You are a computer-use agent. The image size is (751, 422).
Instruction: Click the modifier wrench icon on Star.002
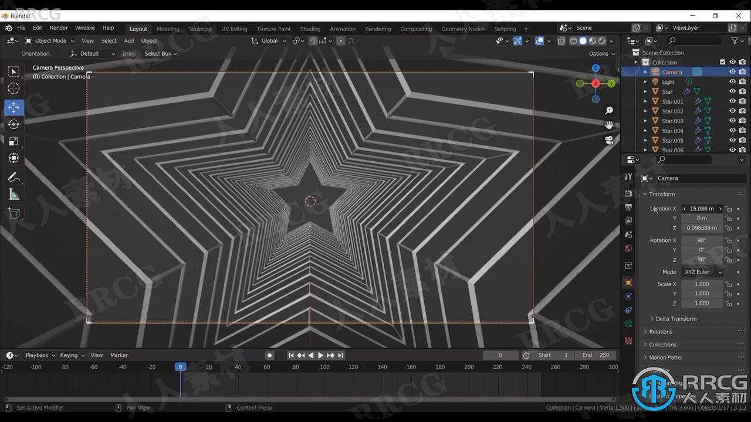(698, 111)
